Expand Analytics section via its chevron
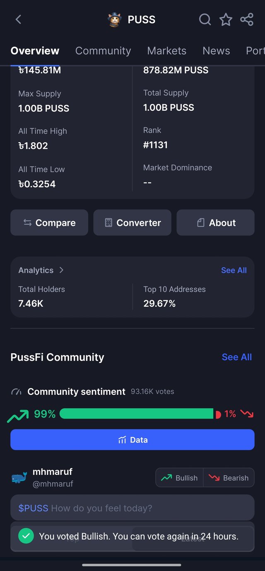265x571 pixels. click(x=61, y=270)
